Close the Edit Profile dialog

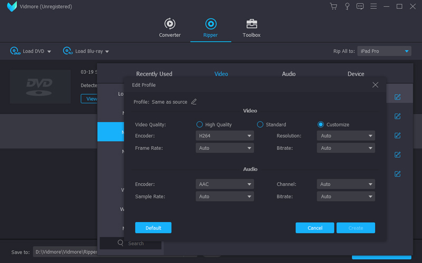pyautogui.click(x=375, y=85)
